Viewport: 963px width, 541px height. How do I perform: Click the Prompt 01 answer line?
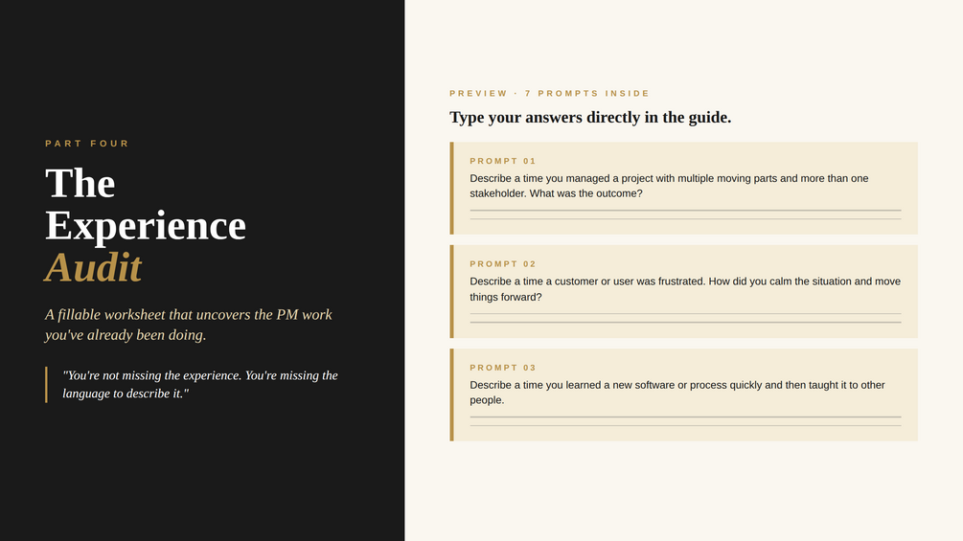pos(685,214)
